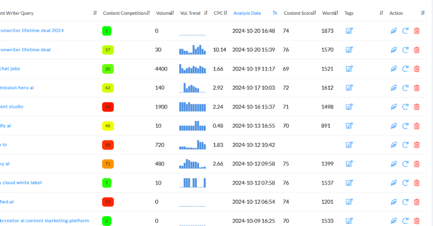Delete the row with volume 720
Image resolution: width=433 pixels, height=226 pixels.
[x=417, y=145]
